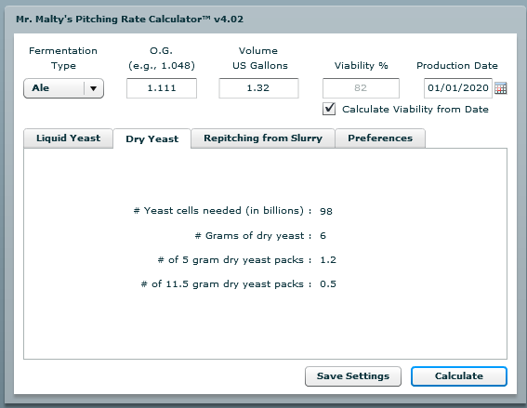This screenshot has height=408, width=527.
Task: Click the '# Grams of dry yeast' label
Action: [253, 235]
